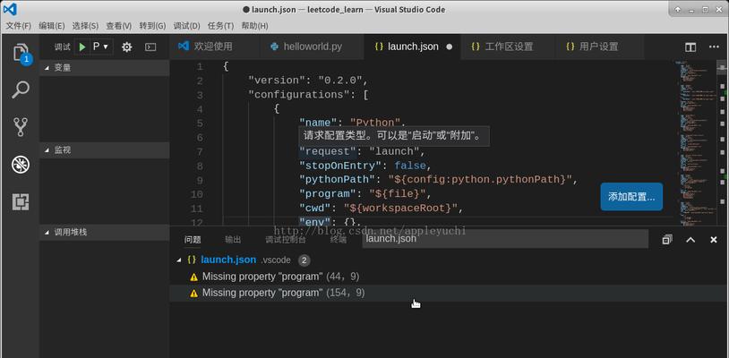Open the editor more actions ellipsis

pyautogui.click(x=714, y=47)
